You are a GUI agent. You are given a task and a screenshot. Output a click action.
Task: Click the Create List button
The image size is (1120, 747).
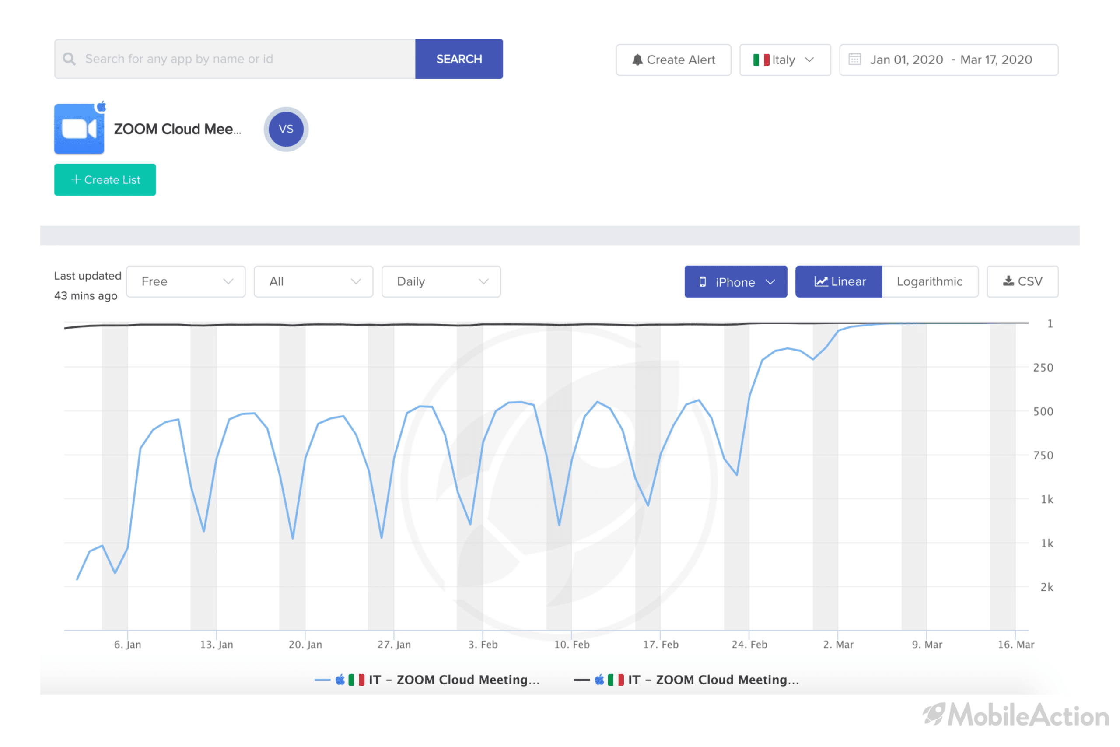[105, 179]
